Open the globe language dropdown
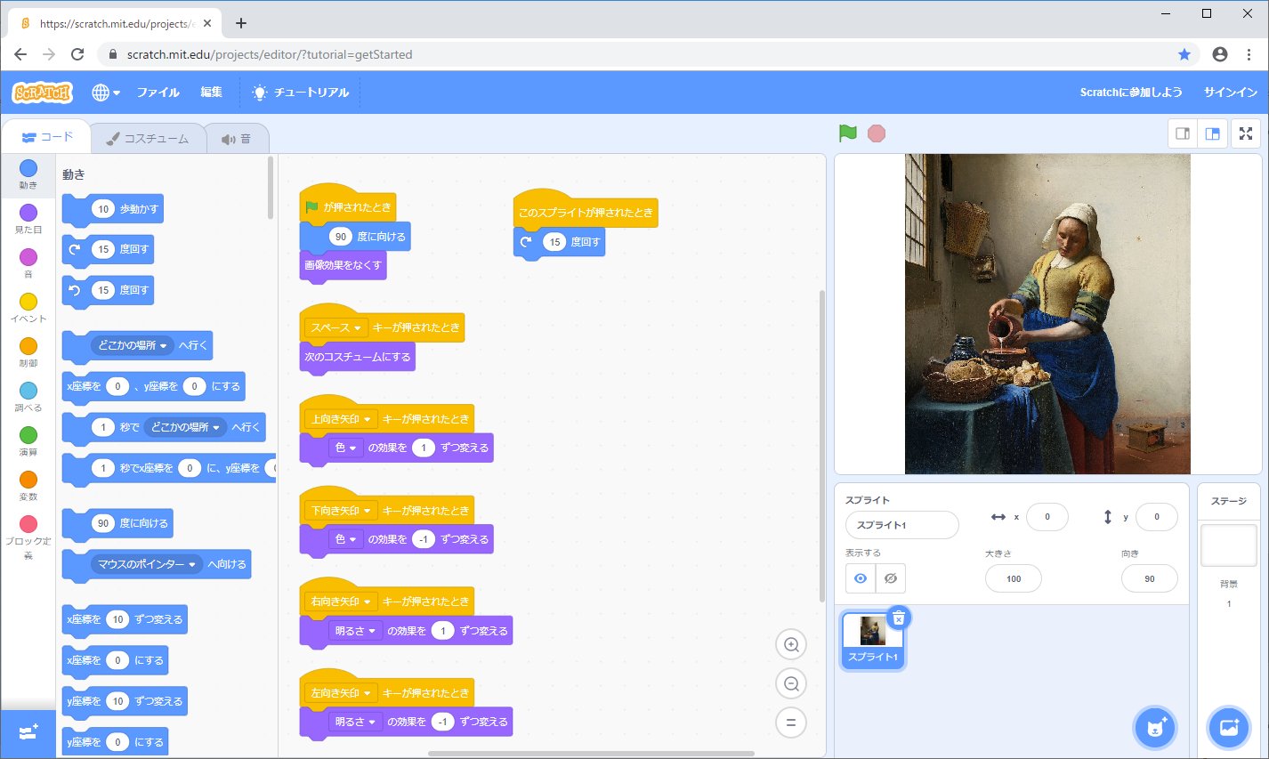The image size is (1269, 759). coord(105,93)
